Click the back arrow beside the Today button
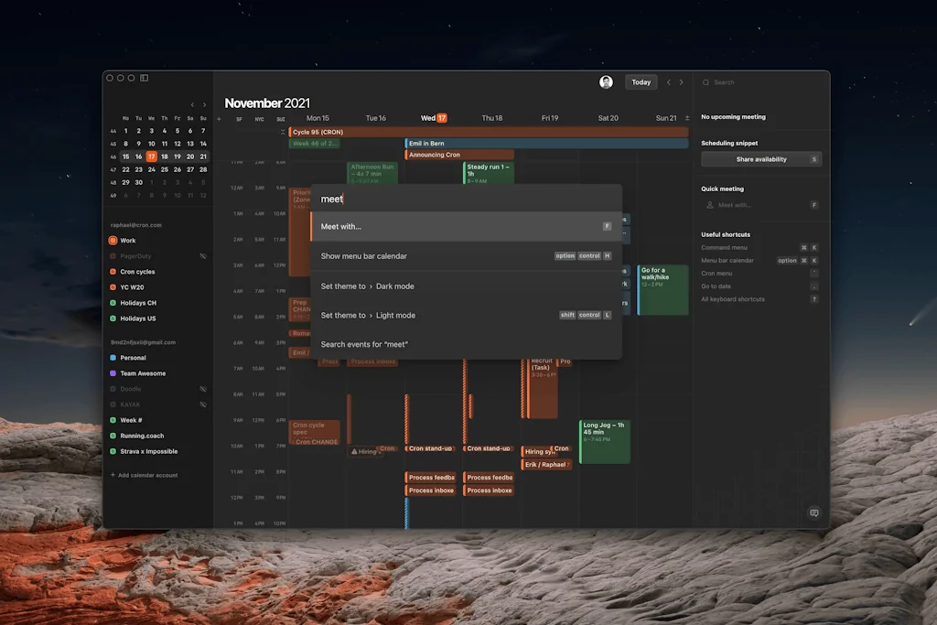Image resolution: width=937 pixels, height=625 pixels. 668,82
